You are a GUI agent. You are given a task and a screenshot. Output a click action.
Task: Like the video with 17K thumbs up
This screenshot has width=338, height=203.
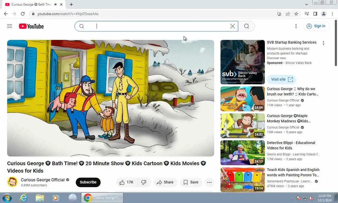coord(126,182)
